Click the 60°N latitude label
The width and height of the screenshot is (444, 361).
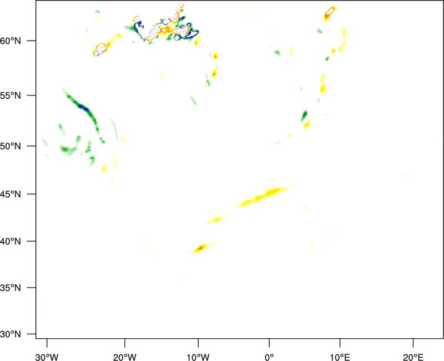[11, 41]
